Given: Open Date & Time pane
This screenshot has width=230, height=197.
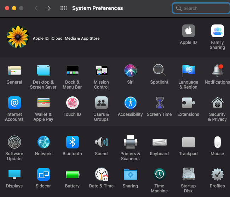Looking at the screenshot, I should click(x=101, y=174).
